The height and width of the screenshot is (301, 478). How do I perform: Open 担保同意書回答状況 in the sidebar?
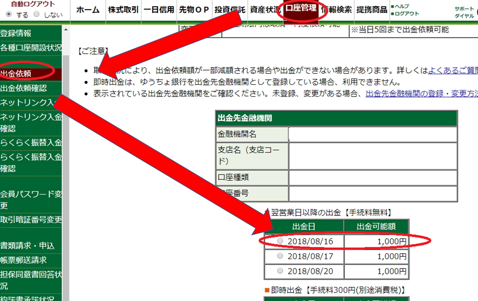coord(31,281)
